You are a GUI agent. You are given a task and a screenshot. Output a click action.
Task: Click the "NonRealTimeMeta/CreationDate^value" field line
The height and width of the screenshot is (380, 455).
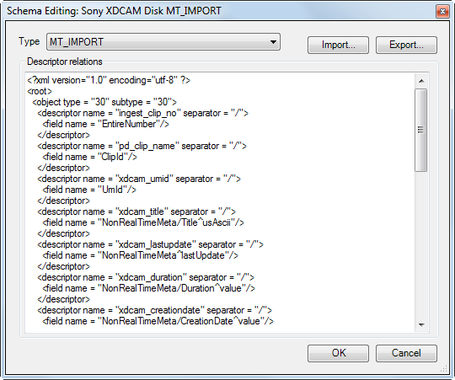coord(158,321)
